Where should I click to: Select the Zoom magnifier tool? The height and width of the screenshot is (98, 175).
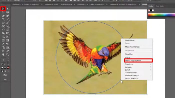[x=7, y=54]
